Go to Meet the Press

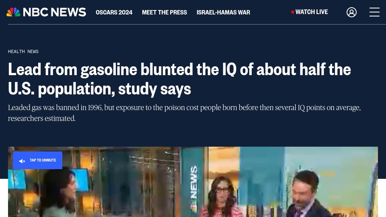(164, 12)
